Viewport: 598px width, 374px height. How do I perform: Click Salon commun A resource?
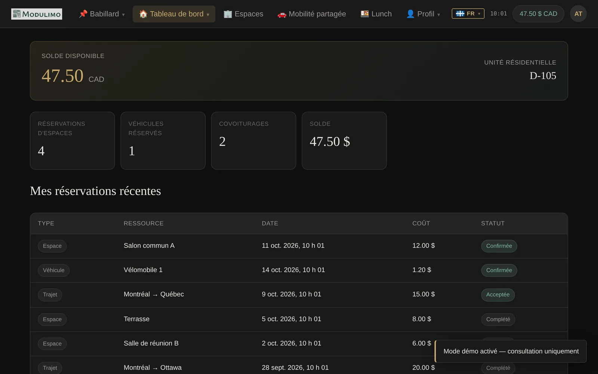[x=149, y=246]
